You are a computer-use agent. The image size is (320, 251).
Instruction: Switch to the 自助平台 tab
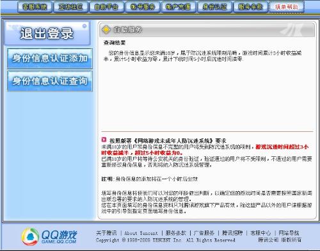point(106,7)
